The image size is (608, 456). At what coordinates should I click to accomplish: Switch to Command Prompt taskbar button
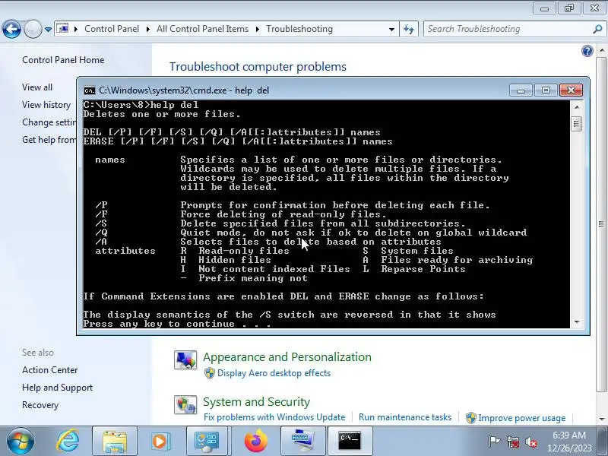pyautogui.click(x=350, y=441)
